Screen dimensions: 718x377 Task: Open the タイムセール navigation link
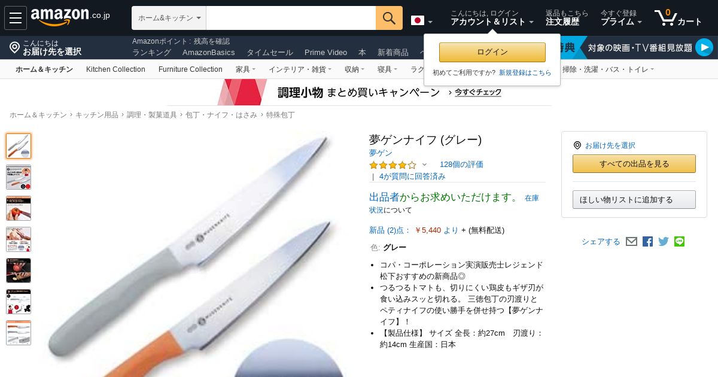(270, 53)
